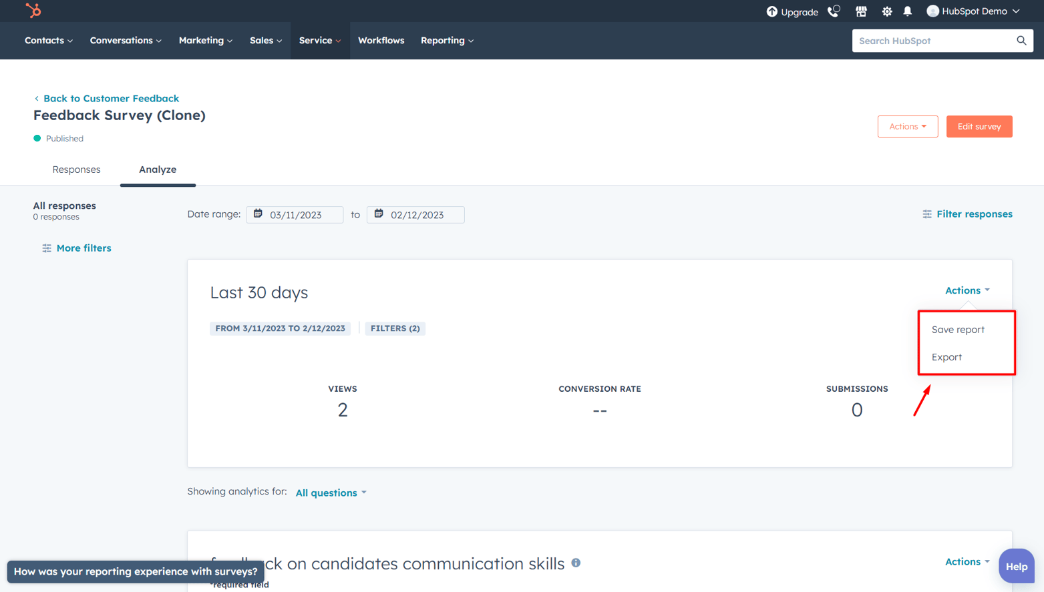Select Save report from the Actions menu
The image size is (1044, 592).
958,329
